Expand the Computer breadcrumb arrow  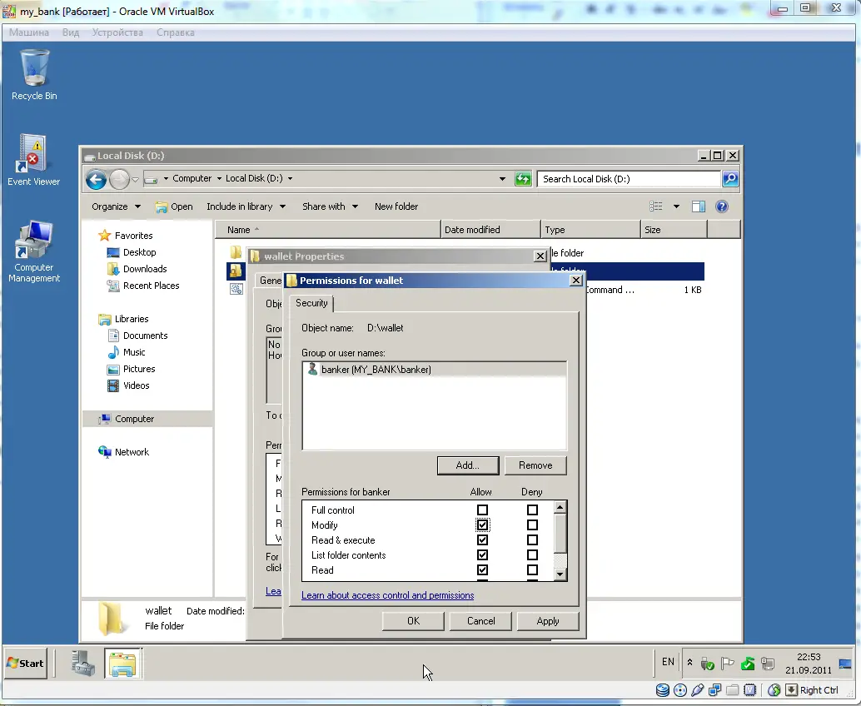pyautogui.click(x=219, y=178)
